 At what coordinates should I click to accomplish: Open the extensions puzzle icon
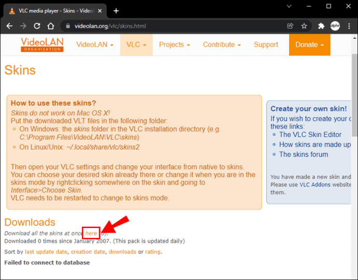[x=321, y=26]
